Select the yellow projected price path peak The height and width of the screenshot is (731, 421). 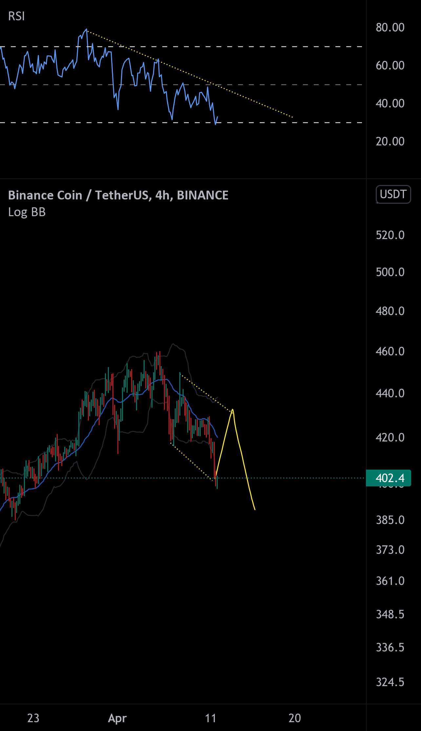click(232, 410)
